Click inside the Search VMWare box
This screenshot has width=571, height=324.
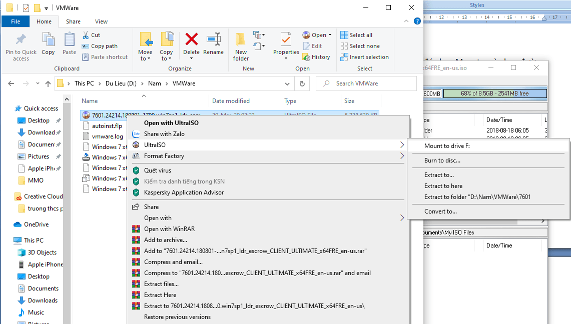(366, 83)
